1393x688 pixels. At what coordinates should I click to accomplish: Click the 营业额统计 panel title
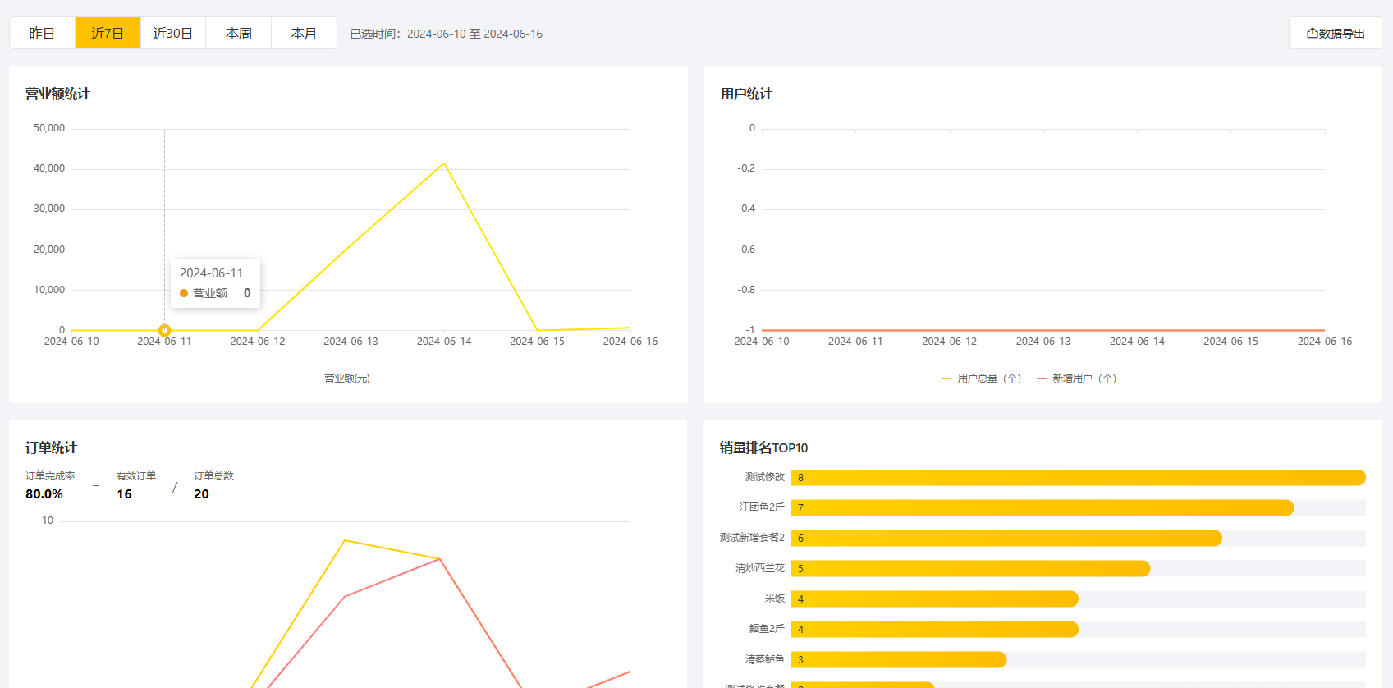coord(57,94)
